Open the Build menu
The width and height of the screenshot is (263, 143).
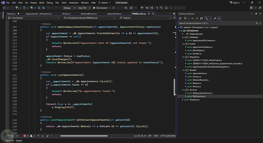click(41, 3)
